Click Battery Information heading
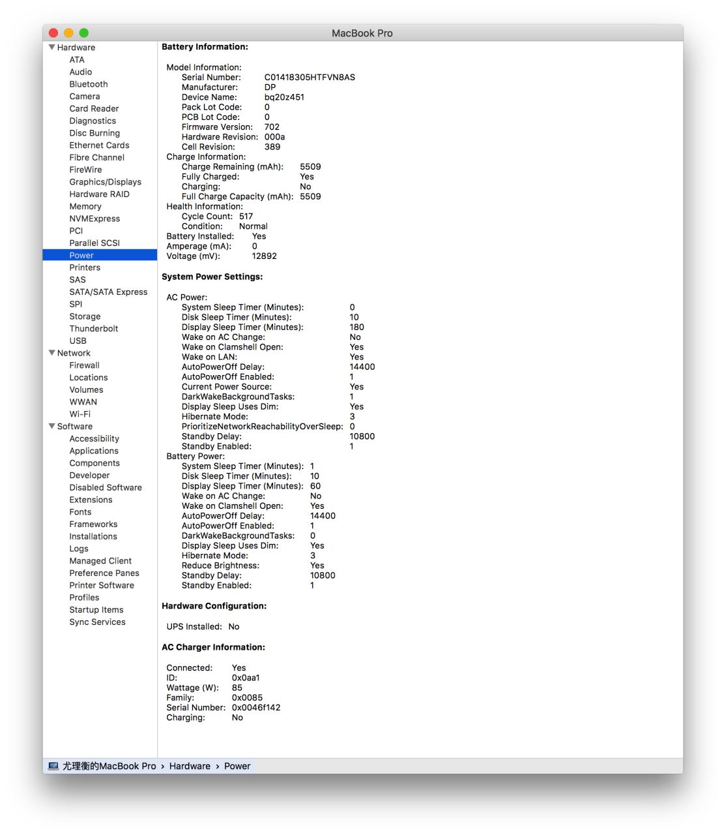The height and width of the screenshot is (835, 726). tap(205, 47)
